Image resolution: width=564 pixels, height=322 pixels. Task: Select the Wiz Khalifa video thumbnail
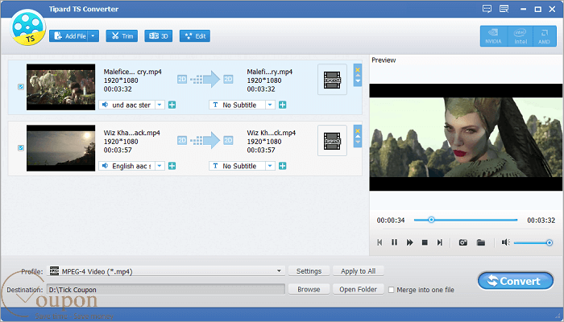tap(60, 148)
